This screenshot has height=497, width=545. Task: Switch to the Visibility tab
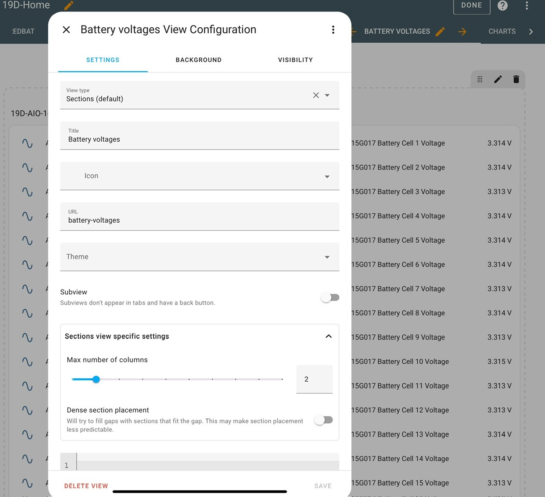point(295,60)
